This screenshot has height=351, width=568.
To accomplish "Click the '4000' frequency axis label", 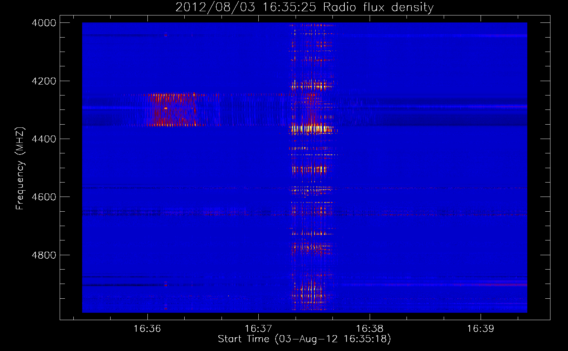I will pyautogui.click(x=44, y=23).
